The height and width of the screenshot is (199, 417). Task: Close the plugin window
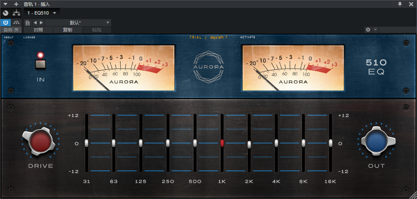[x=411, y=4]
